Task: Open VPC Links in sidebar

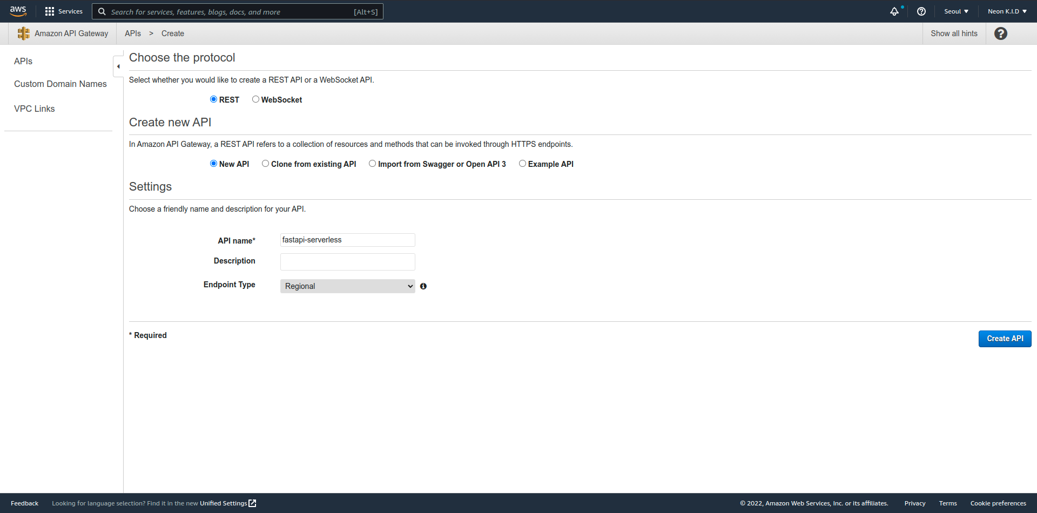Action: (x=35, y=109)
